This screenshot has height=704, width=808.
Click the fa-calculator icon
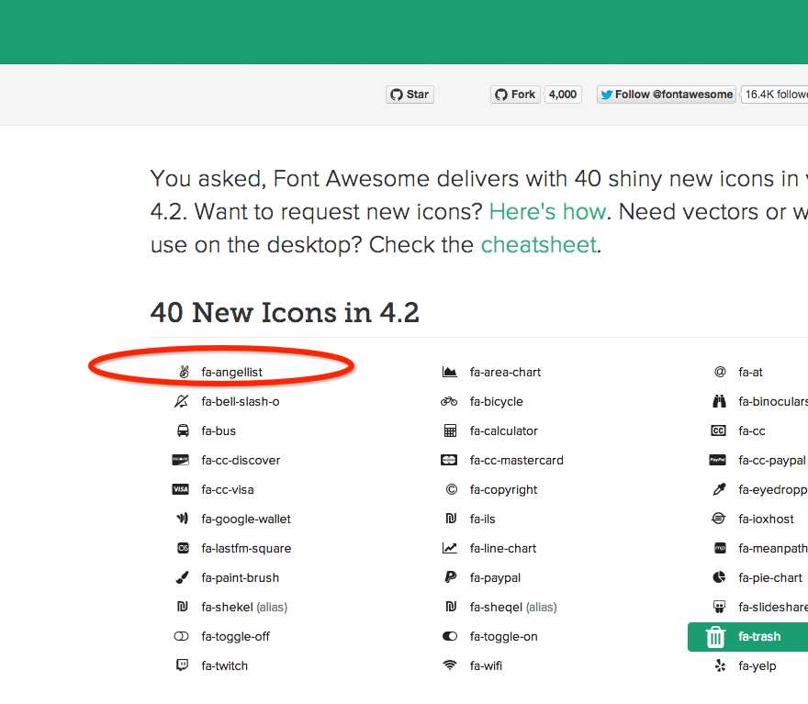coord(451,430)
